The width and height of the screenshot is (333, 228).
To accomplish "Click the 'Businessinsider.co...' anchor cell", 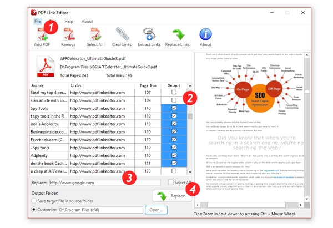I will pyautogui.click(x=49, y=132).
